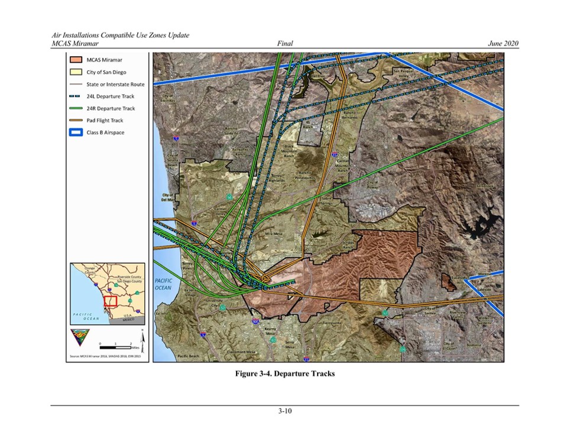Click the 'Sabre Springs' map label
Viewport: 570px width, 441px height.
(326, 201)
